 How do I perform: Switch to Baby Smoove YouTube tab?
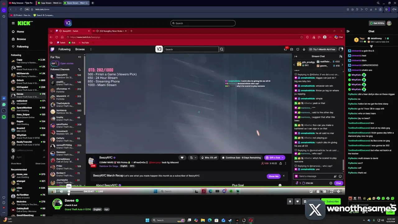(x=22, y=3)
